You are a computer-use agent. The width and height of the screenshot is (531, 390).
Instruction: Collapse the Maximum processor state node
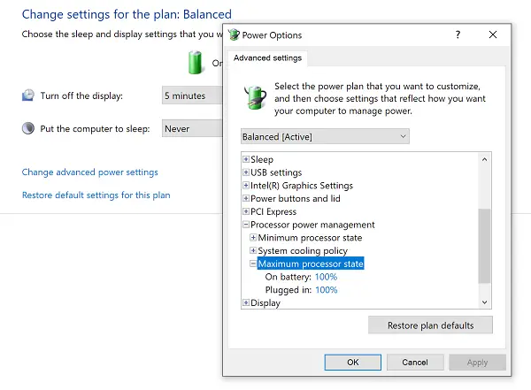click(x=253, y=264)
